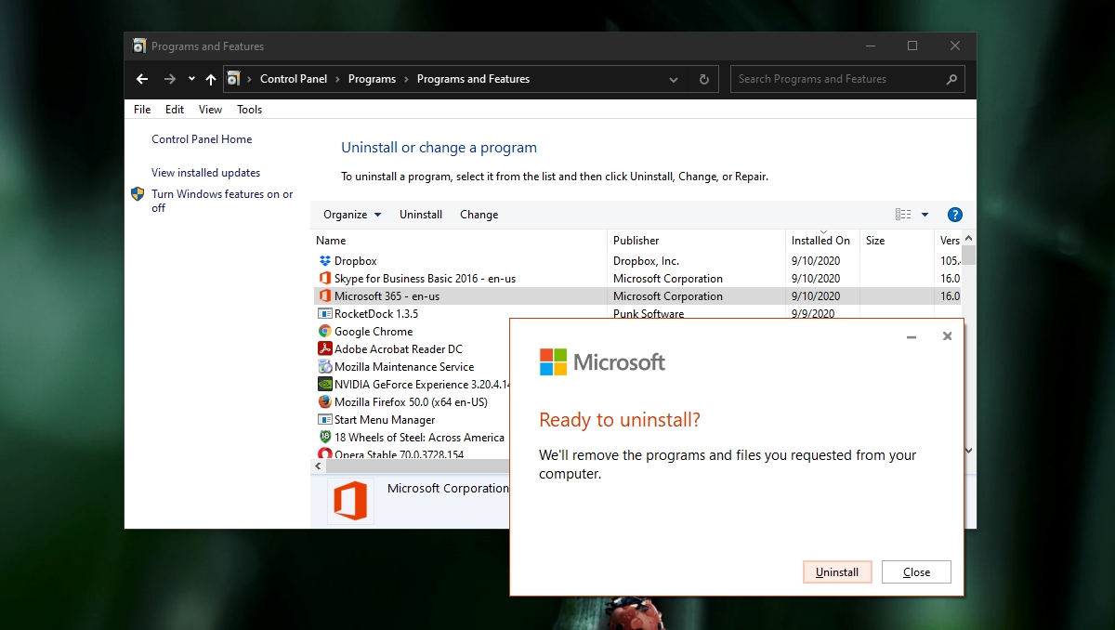Click the Google Chrome icon

point(325,332)
